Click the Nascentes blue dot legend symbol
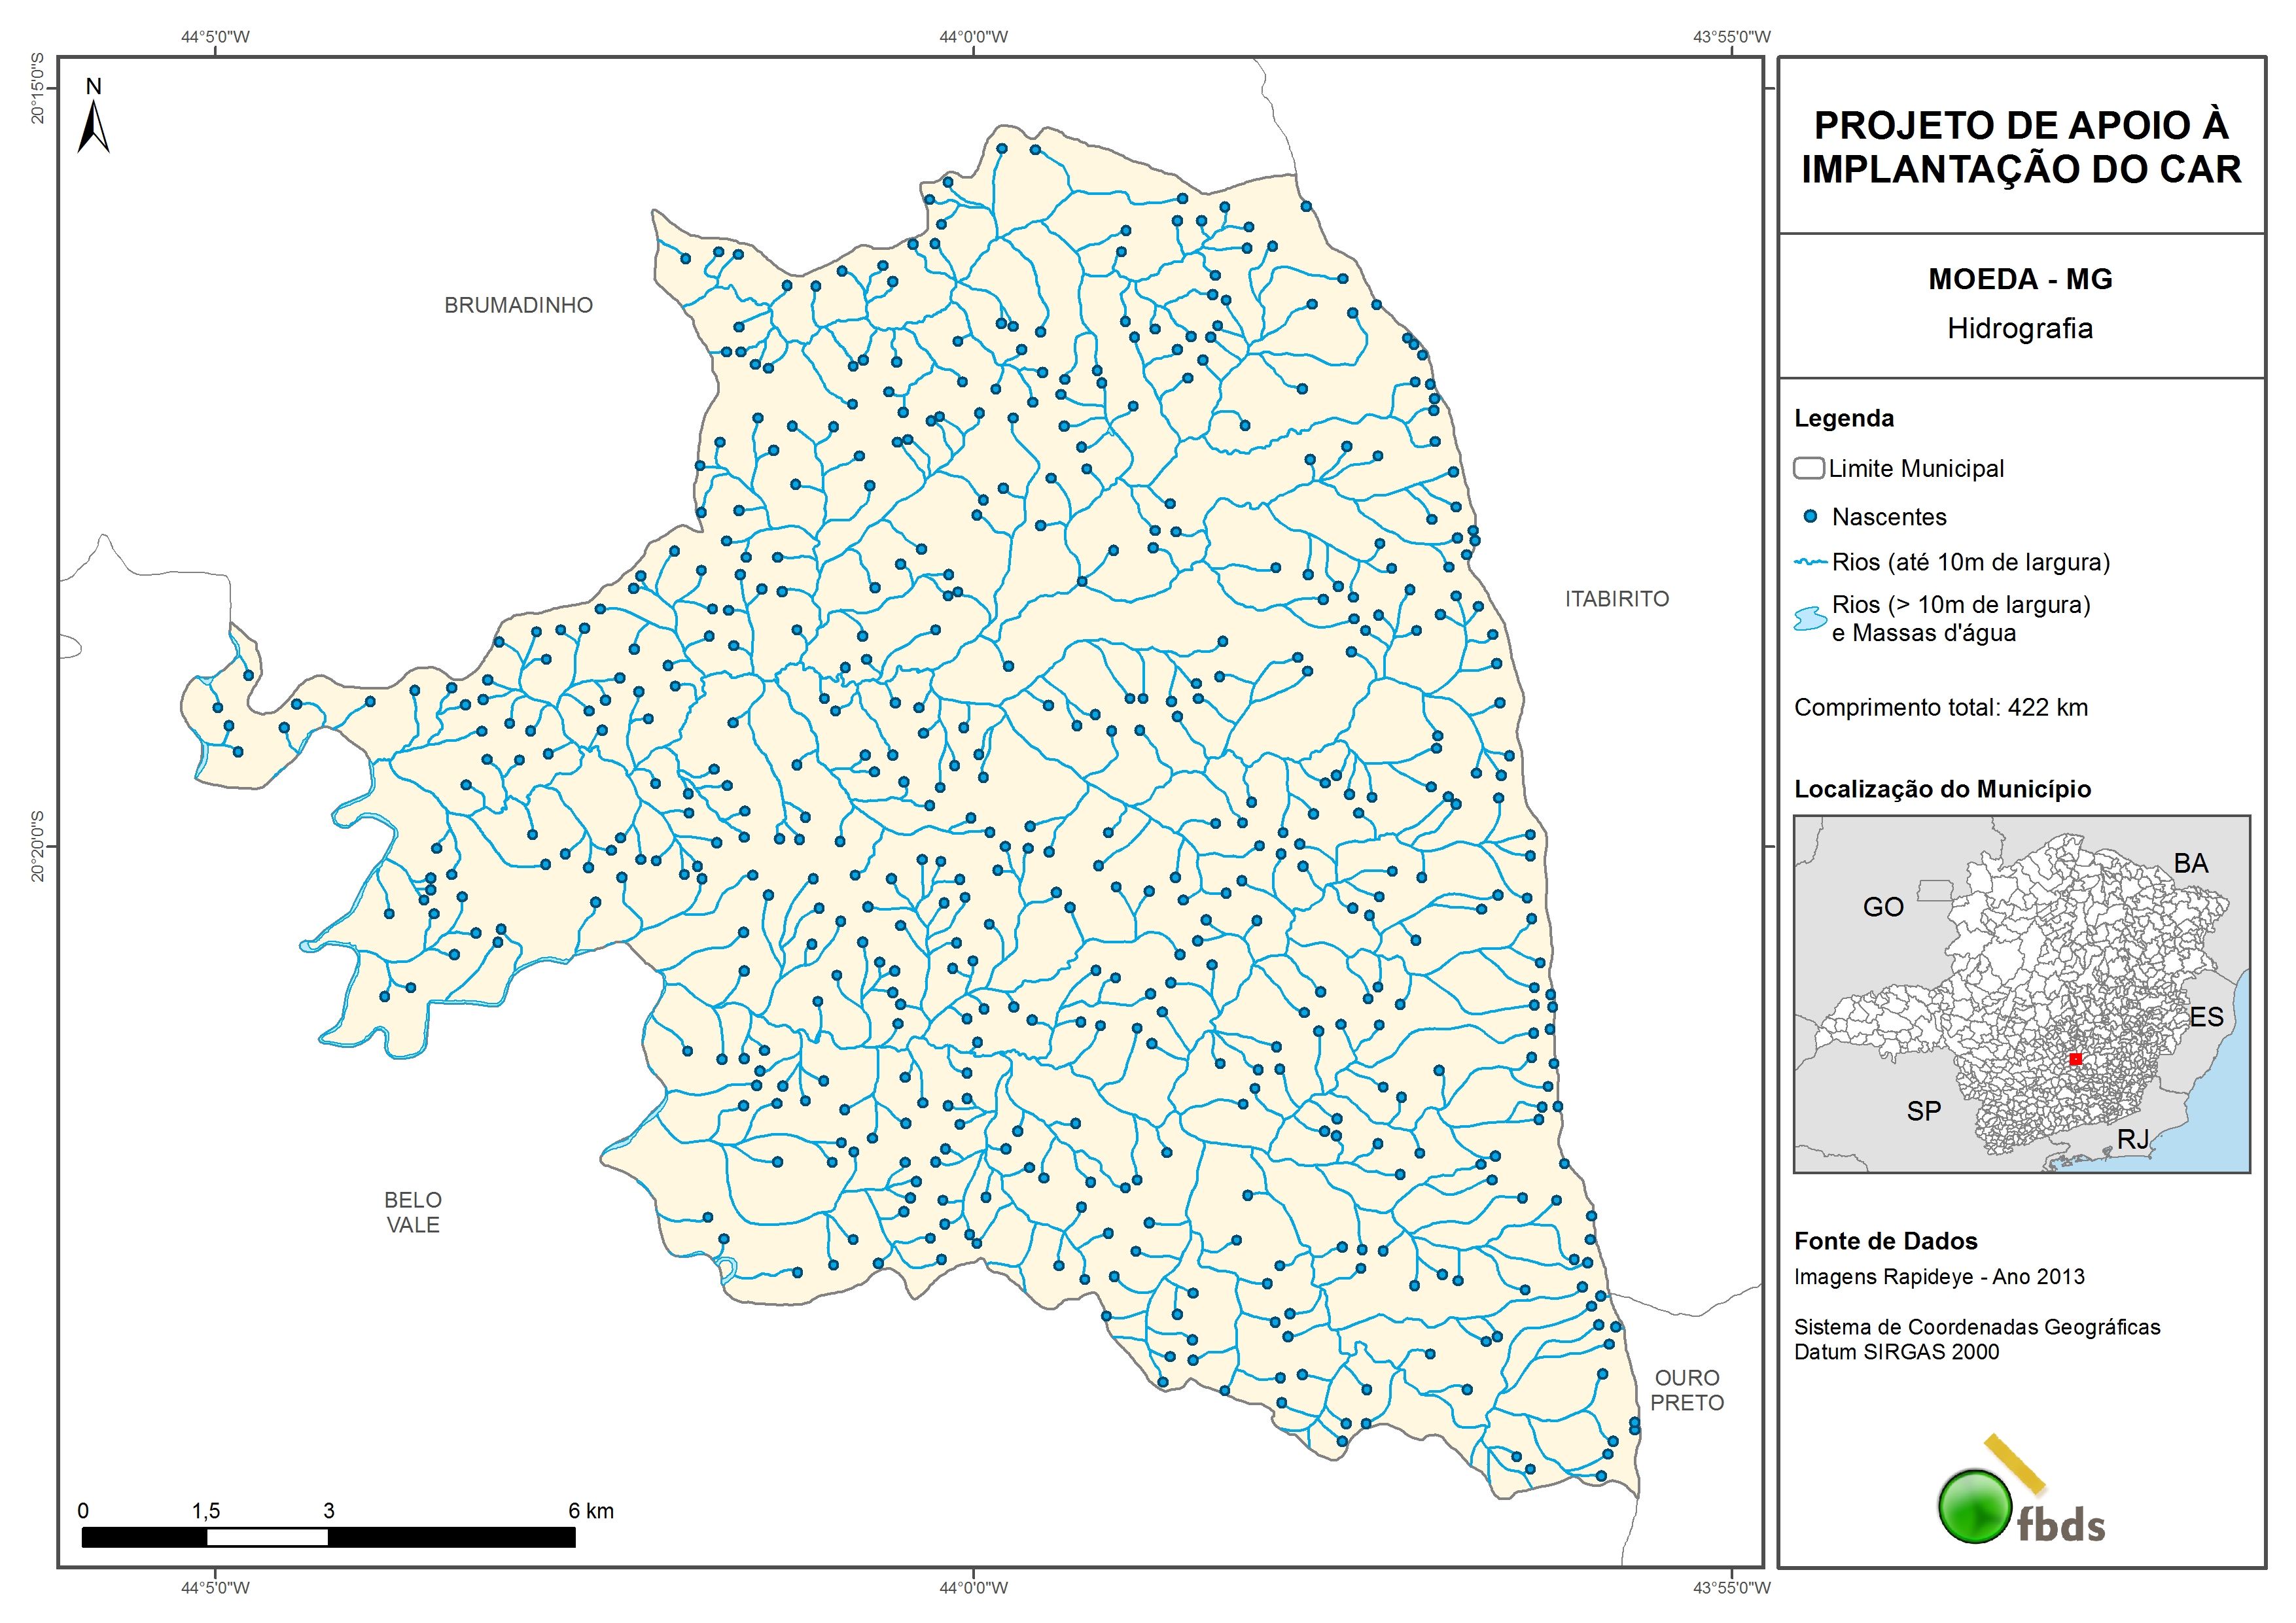Viewport: 2296px width, 1623px height. [x=1809, y=517]
